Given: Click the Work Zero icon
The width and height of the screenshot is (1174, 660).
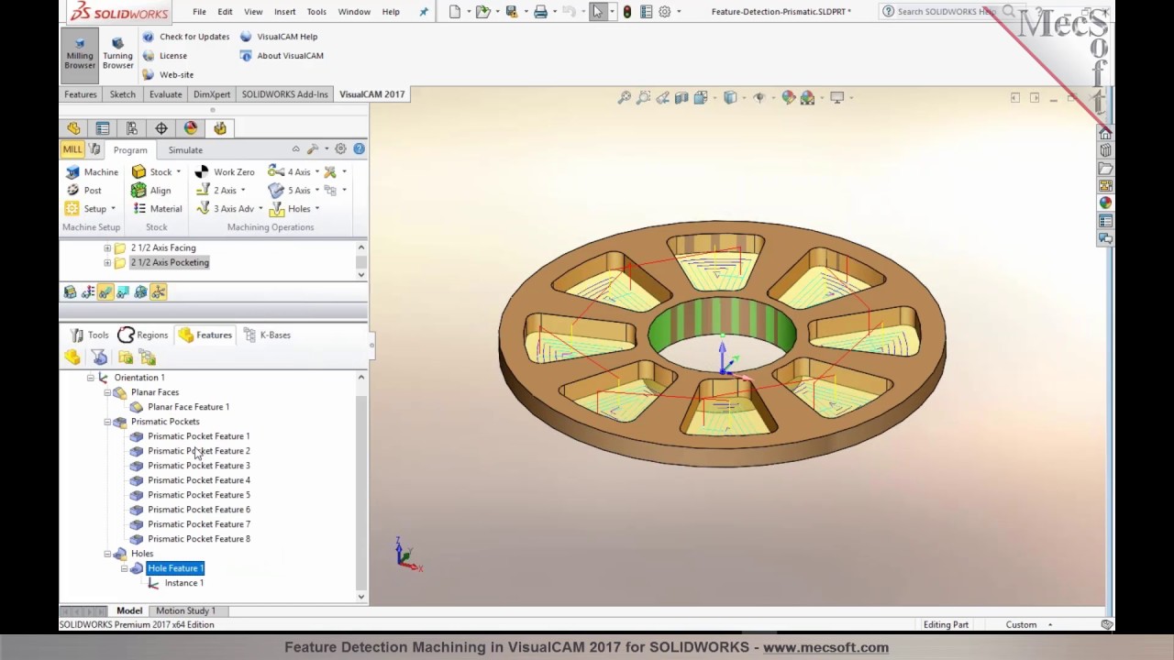Looking at the screenshot, I should click(x=225, y=172).
